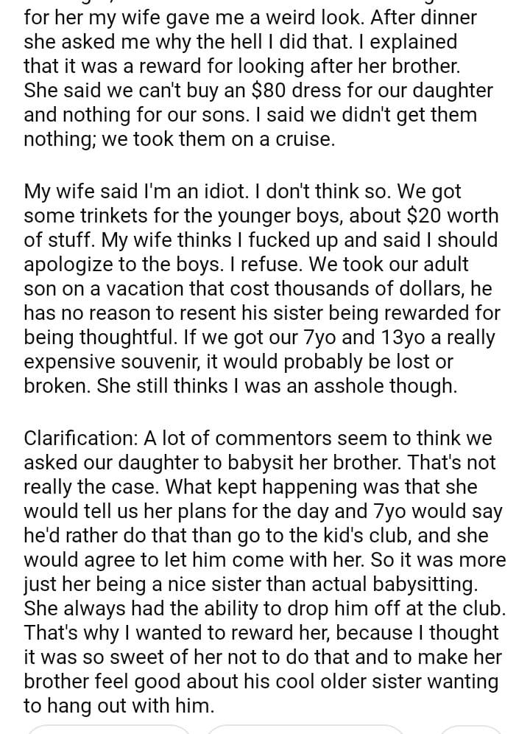Click the last line "to hang out with him."
Viewport: 530px width, 734px height.
119,705
